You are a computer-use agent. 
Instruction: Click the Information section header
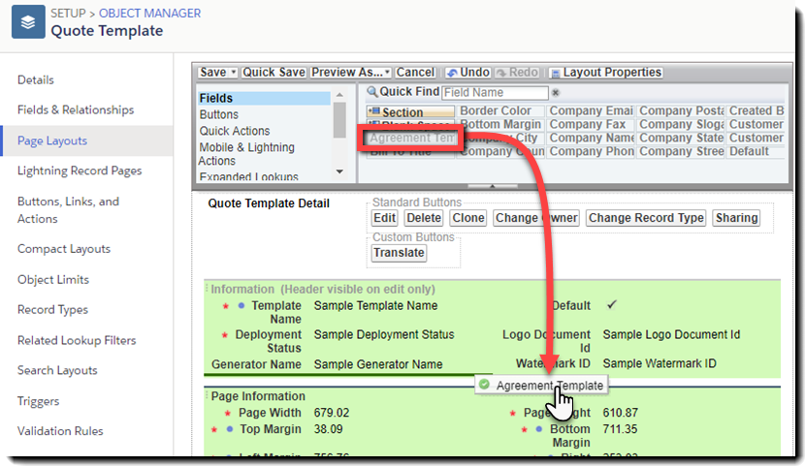(x=323, y=289)
